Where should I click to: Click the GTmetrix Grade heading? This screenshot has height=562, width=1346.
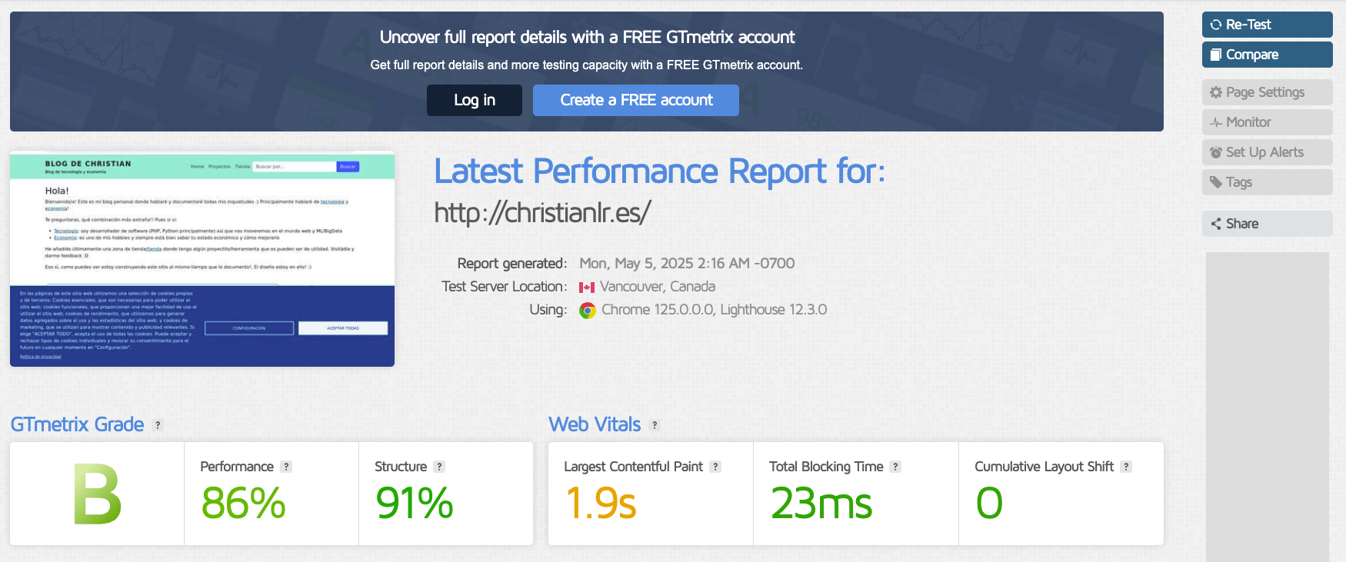pyautogui.click(x=77, y=424)
